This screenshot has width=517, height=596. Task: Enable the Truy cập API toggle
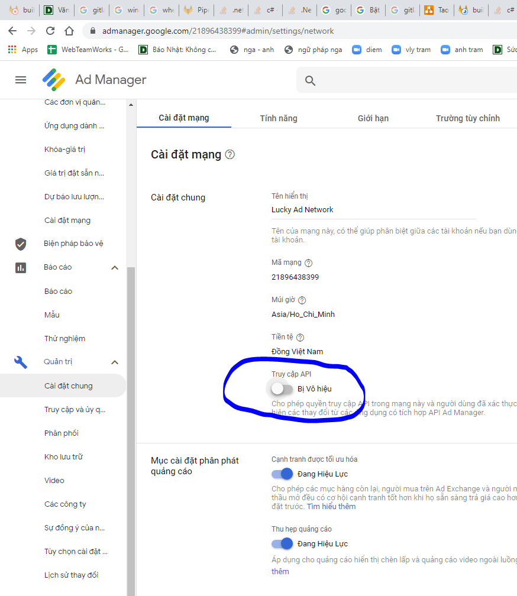tap(282, 388)
